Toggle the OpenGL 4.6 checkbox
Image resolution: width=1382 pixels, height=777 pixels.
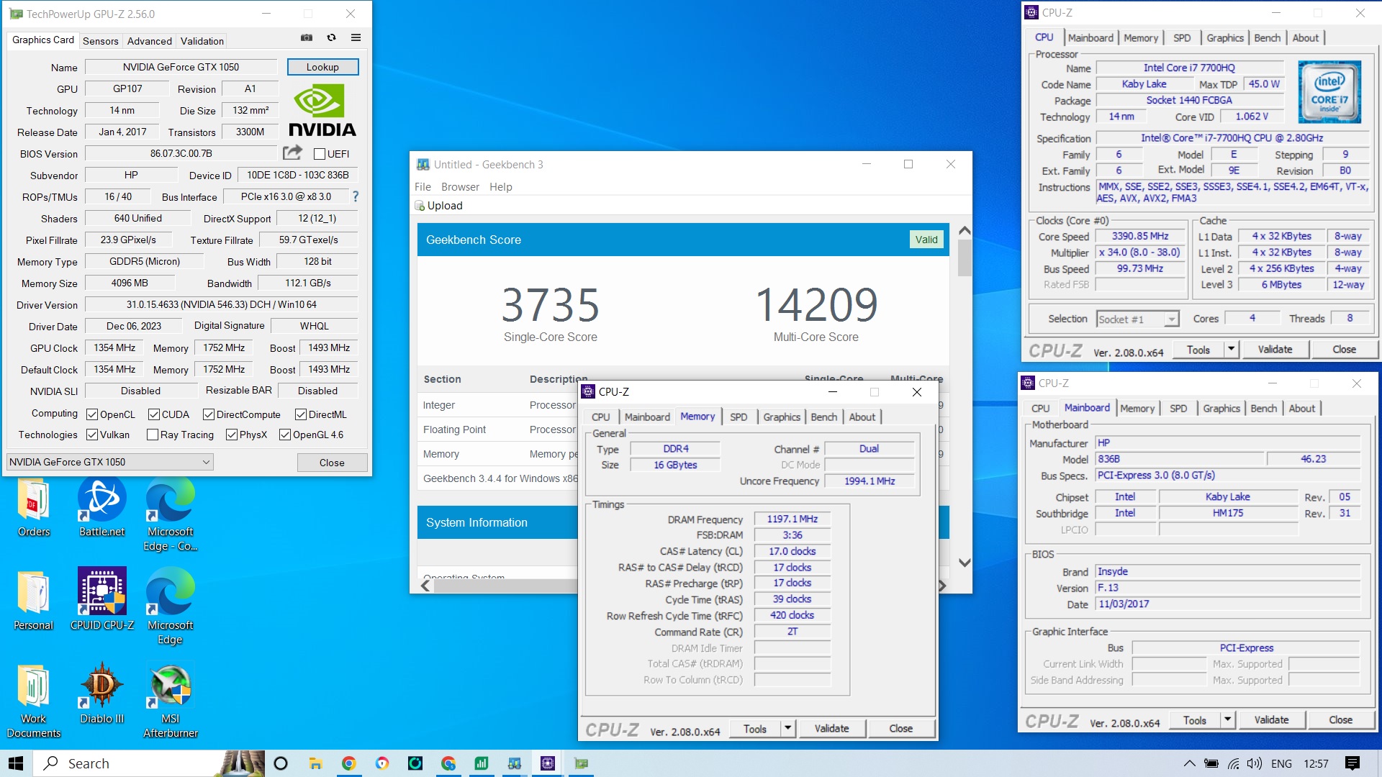point(285,435)
